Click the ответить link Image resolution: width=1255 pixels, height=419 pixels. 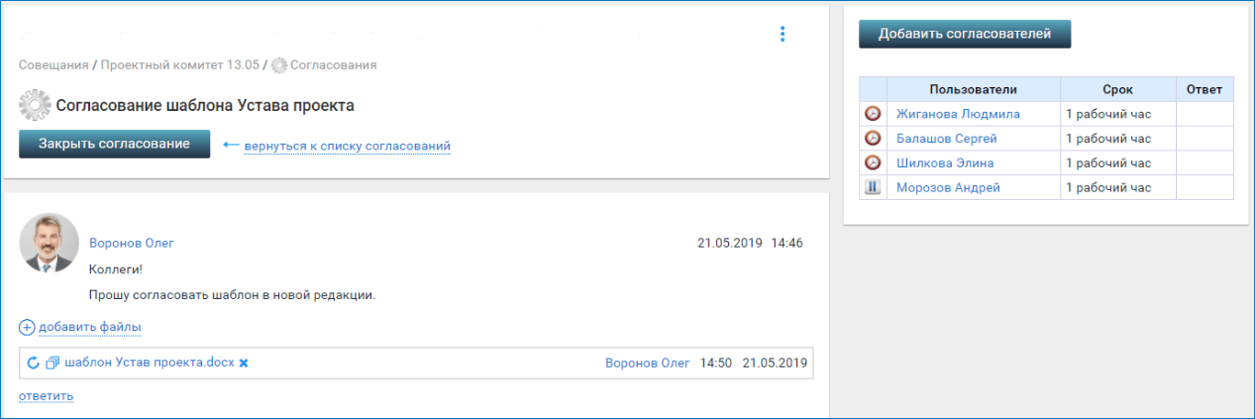(46, 396)
